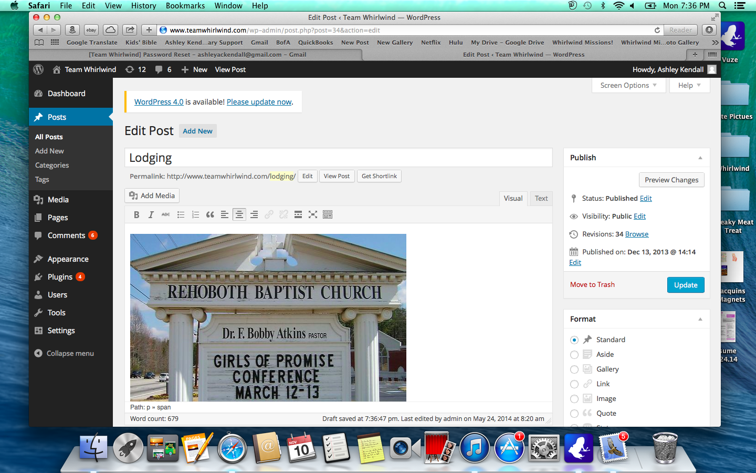Select the Quote post format
756x473 pixels.
click(x=574, y=414)
